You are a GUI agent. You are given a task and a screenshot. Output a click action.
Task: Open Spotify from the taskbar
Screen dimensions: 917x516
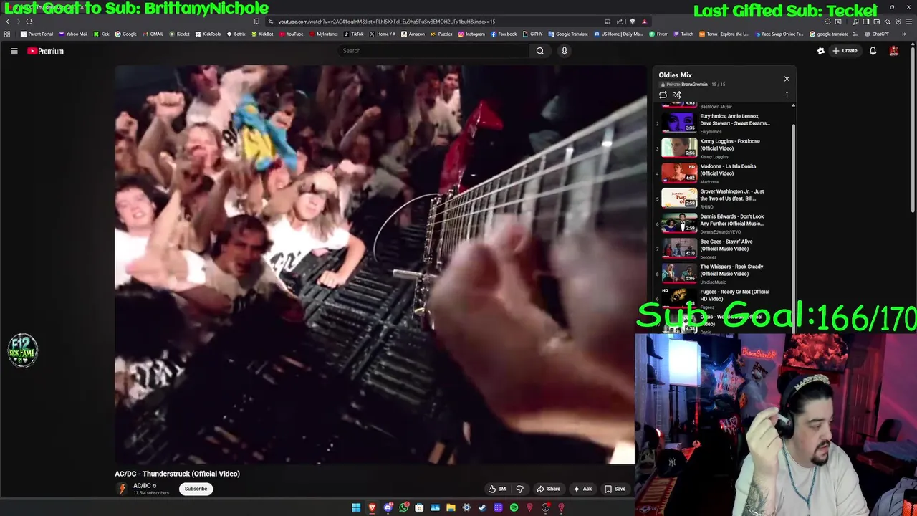514,508
